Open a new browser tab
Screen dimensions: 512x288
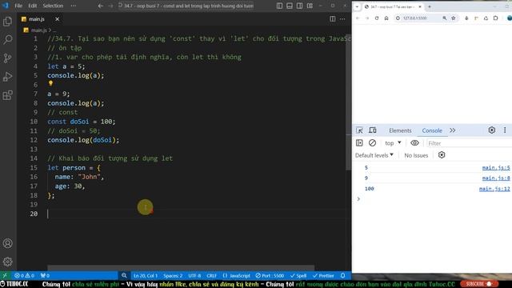point(430,6)
